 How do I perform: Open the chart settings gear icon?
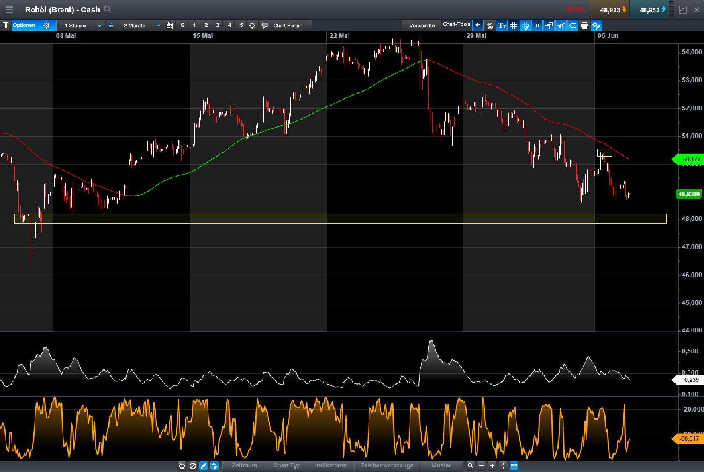point(252,26)
